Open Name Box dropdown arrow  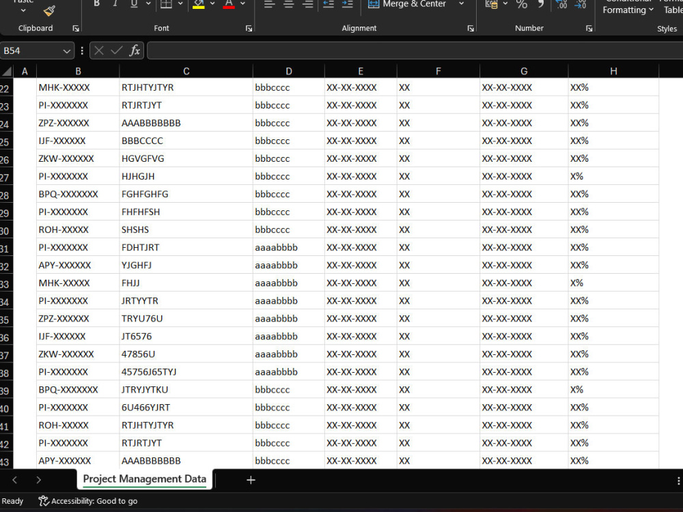click(66, 51)
